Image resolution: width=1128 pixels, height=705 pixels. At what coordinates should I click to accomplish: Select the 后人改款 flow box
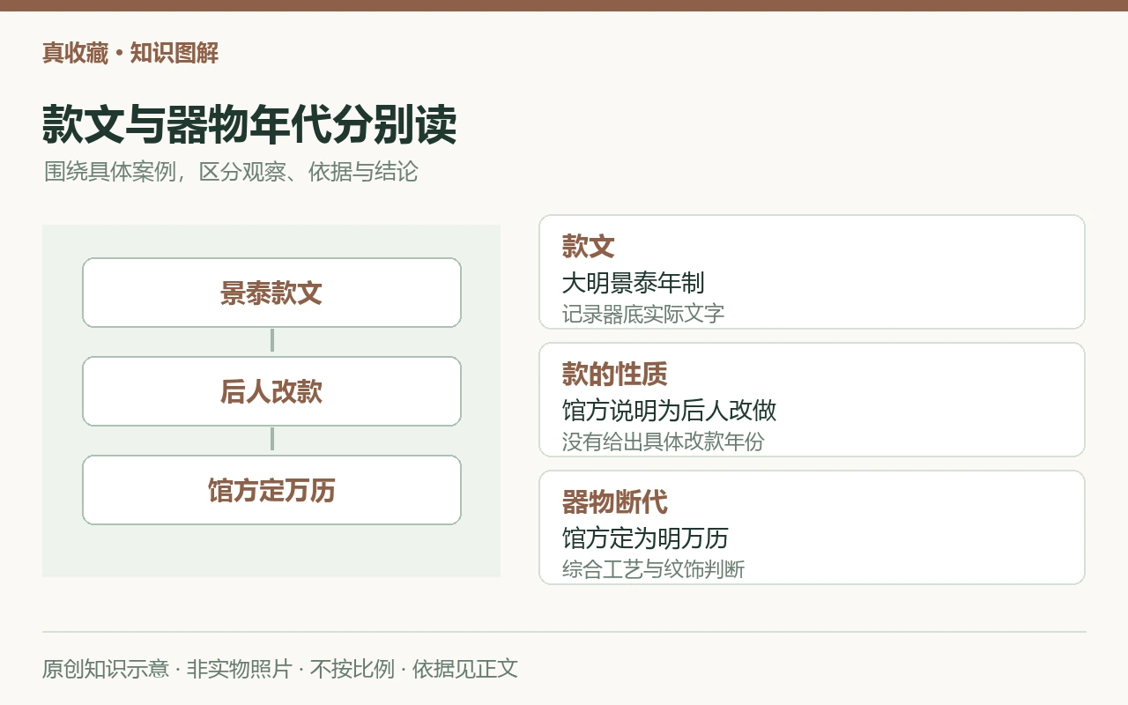click(271, 391)
